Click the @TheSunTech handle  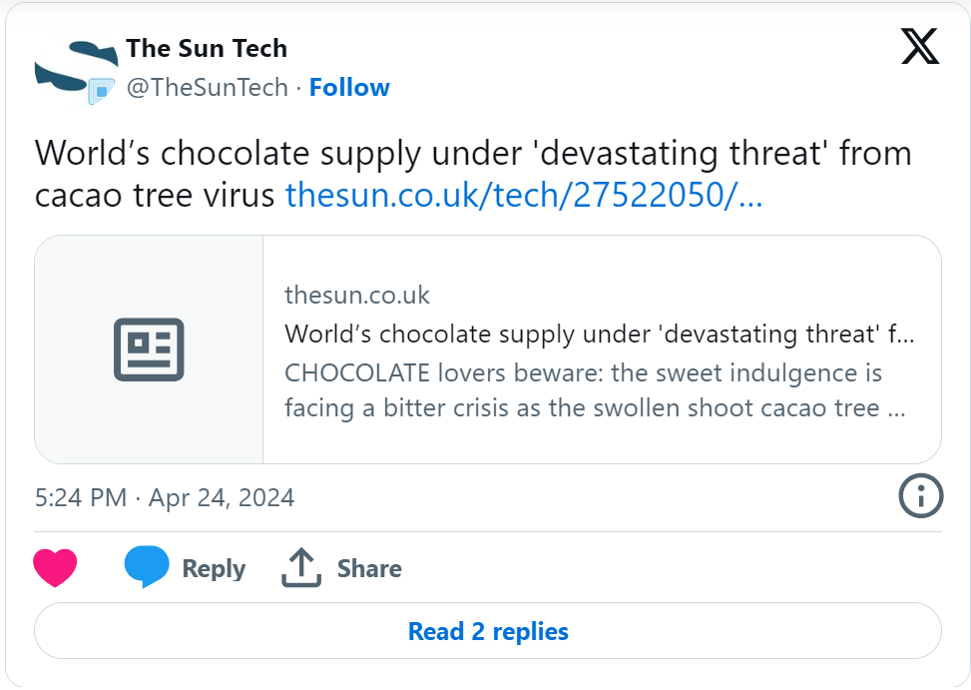click(208, 87)
